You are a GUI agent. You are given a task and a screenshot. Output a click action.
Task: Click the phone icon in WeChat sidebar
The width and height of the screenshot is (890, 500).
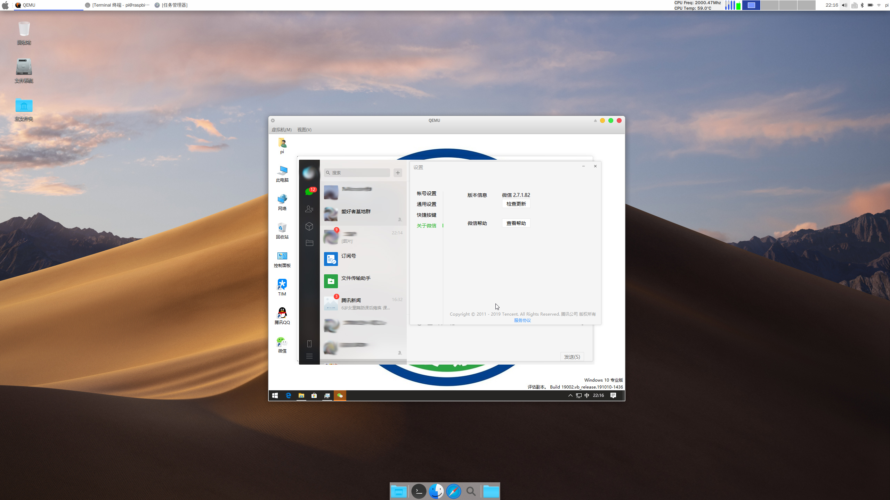(309, 344)
